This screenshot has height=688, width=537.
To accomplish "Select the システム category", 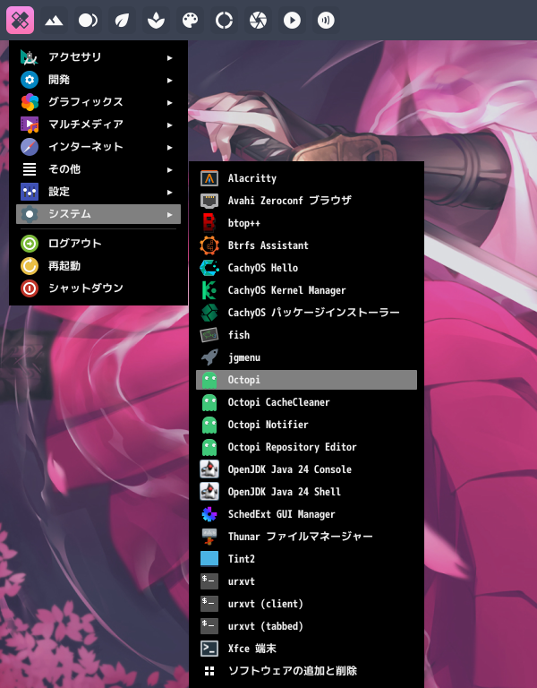I will (98, 214).
